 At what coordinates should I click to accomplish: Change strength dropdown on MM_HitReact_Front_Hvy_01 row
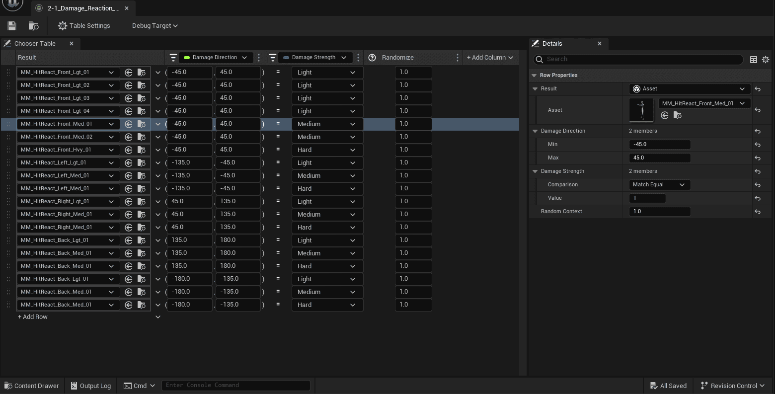(x=326, y=150)
